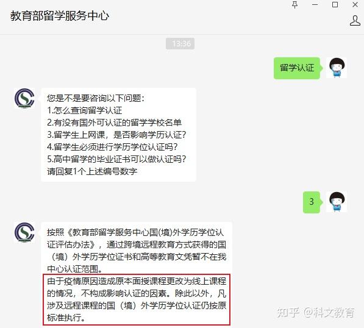Click the 知乎 @科文教育 watermark

pyautogui.click(x=315, y=312)
